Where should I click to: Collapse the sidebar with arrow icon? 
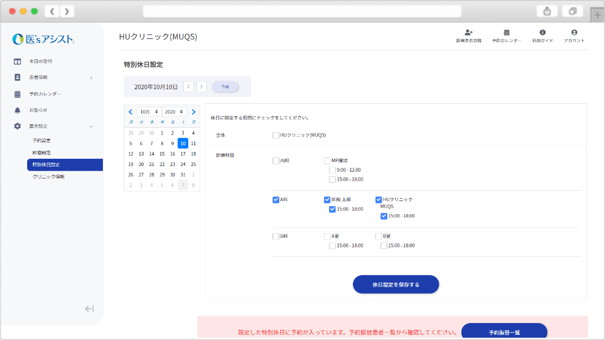click(89, 308)
